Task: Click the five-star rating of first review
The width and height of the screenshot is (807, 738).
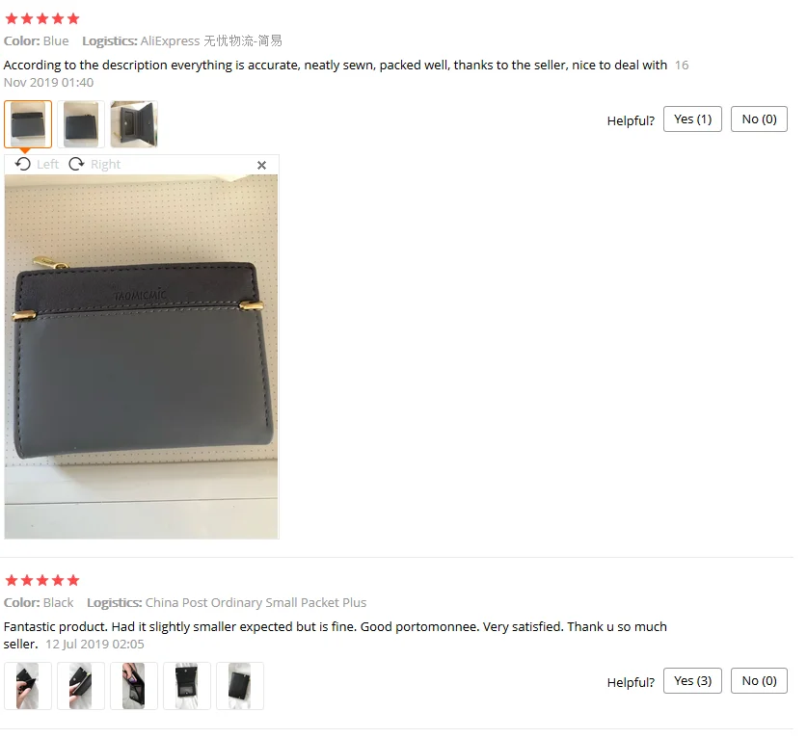Action: pyautogui.click(x=42, y=19)
